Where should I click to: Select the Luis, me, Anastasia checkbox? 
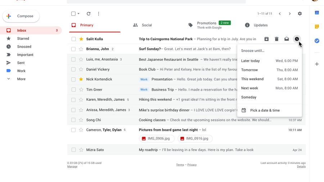[x=73, y=59]
